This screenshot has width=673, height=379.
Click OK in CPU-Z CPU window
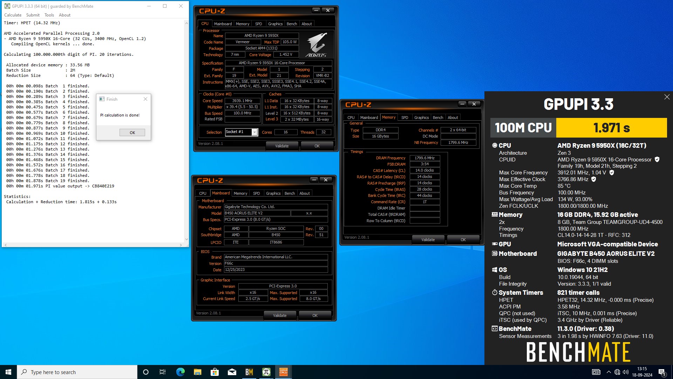[317, 146]
